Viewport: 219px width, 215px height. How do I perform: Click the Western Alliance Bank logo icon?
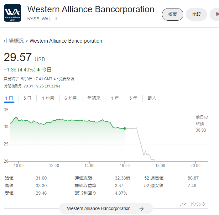pos(13,13)
